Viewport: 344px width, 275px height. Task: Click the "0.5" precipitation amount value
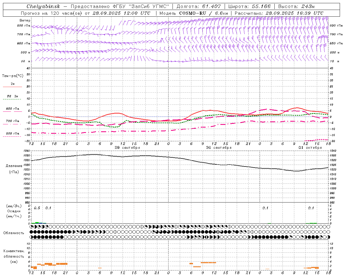coord(37,208)
